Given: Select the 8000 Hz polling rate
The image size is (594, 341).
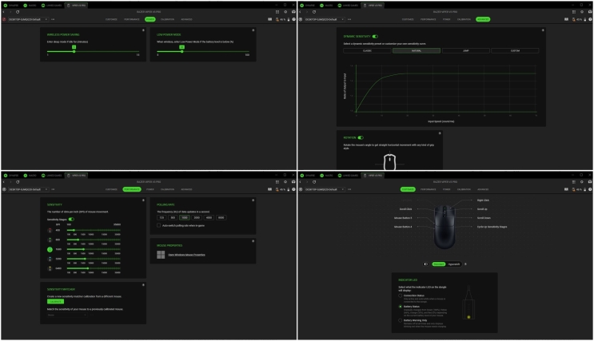Looking at the screenshot, I should pyautogui.click(x=221, y=218).
